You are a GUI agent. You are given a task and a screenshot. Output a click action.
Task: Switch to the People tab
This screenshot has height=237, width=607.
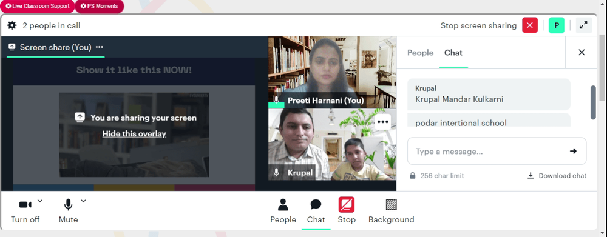tap(421, 53)
